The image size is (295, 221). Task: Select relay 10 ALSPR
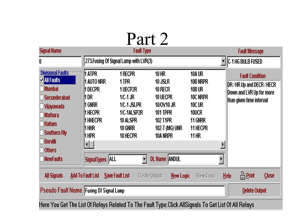128,120
